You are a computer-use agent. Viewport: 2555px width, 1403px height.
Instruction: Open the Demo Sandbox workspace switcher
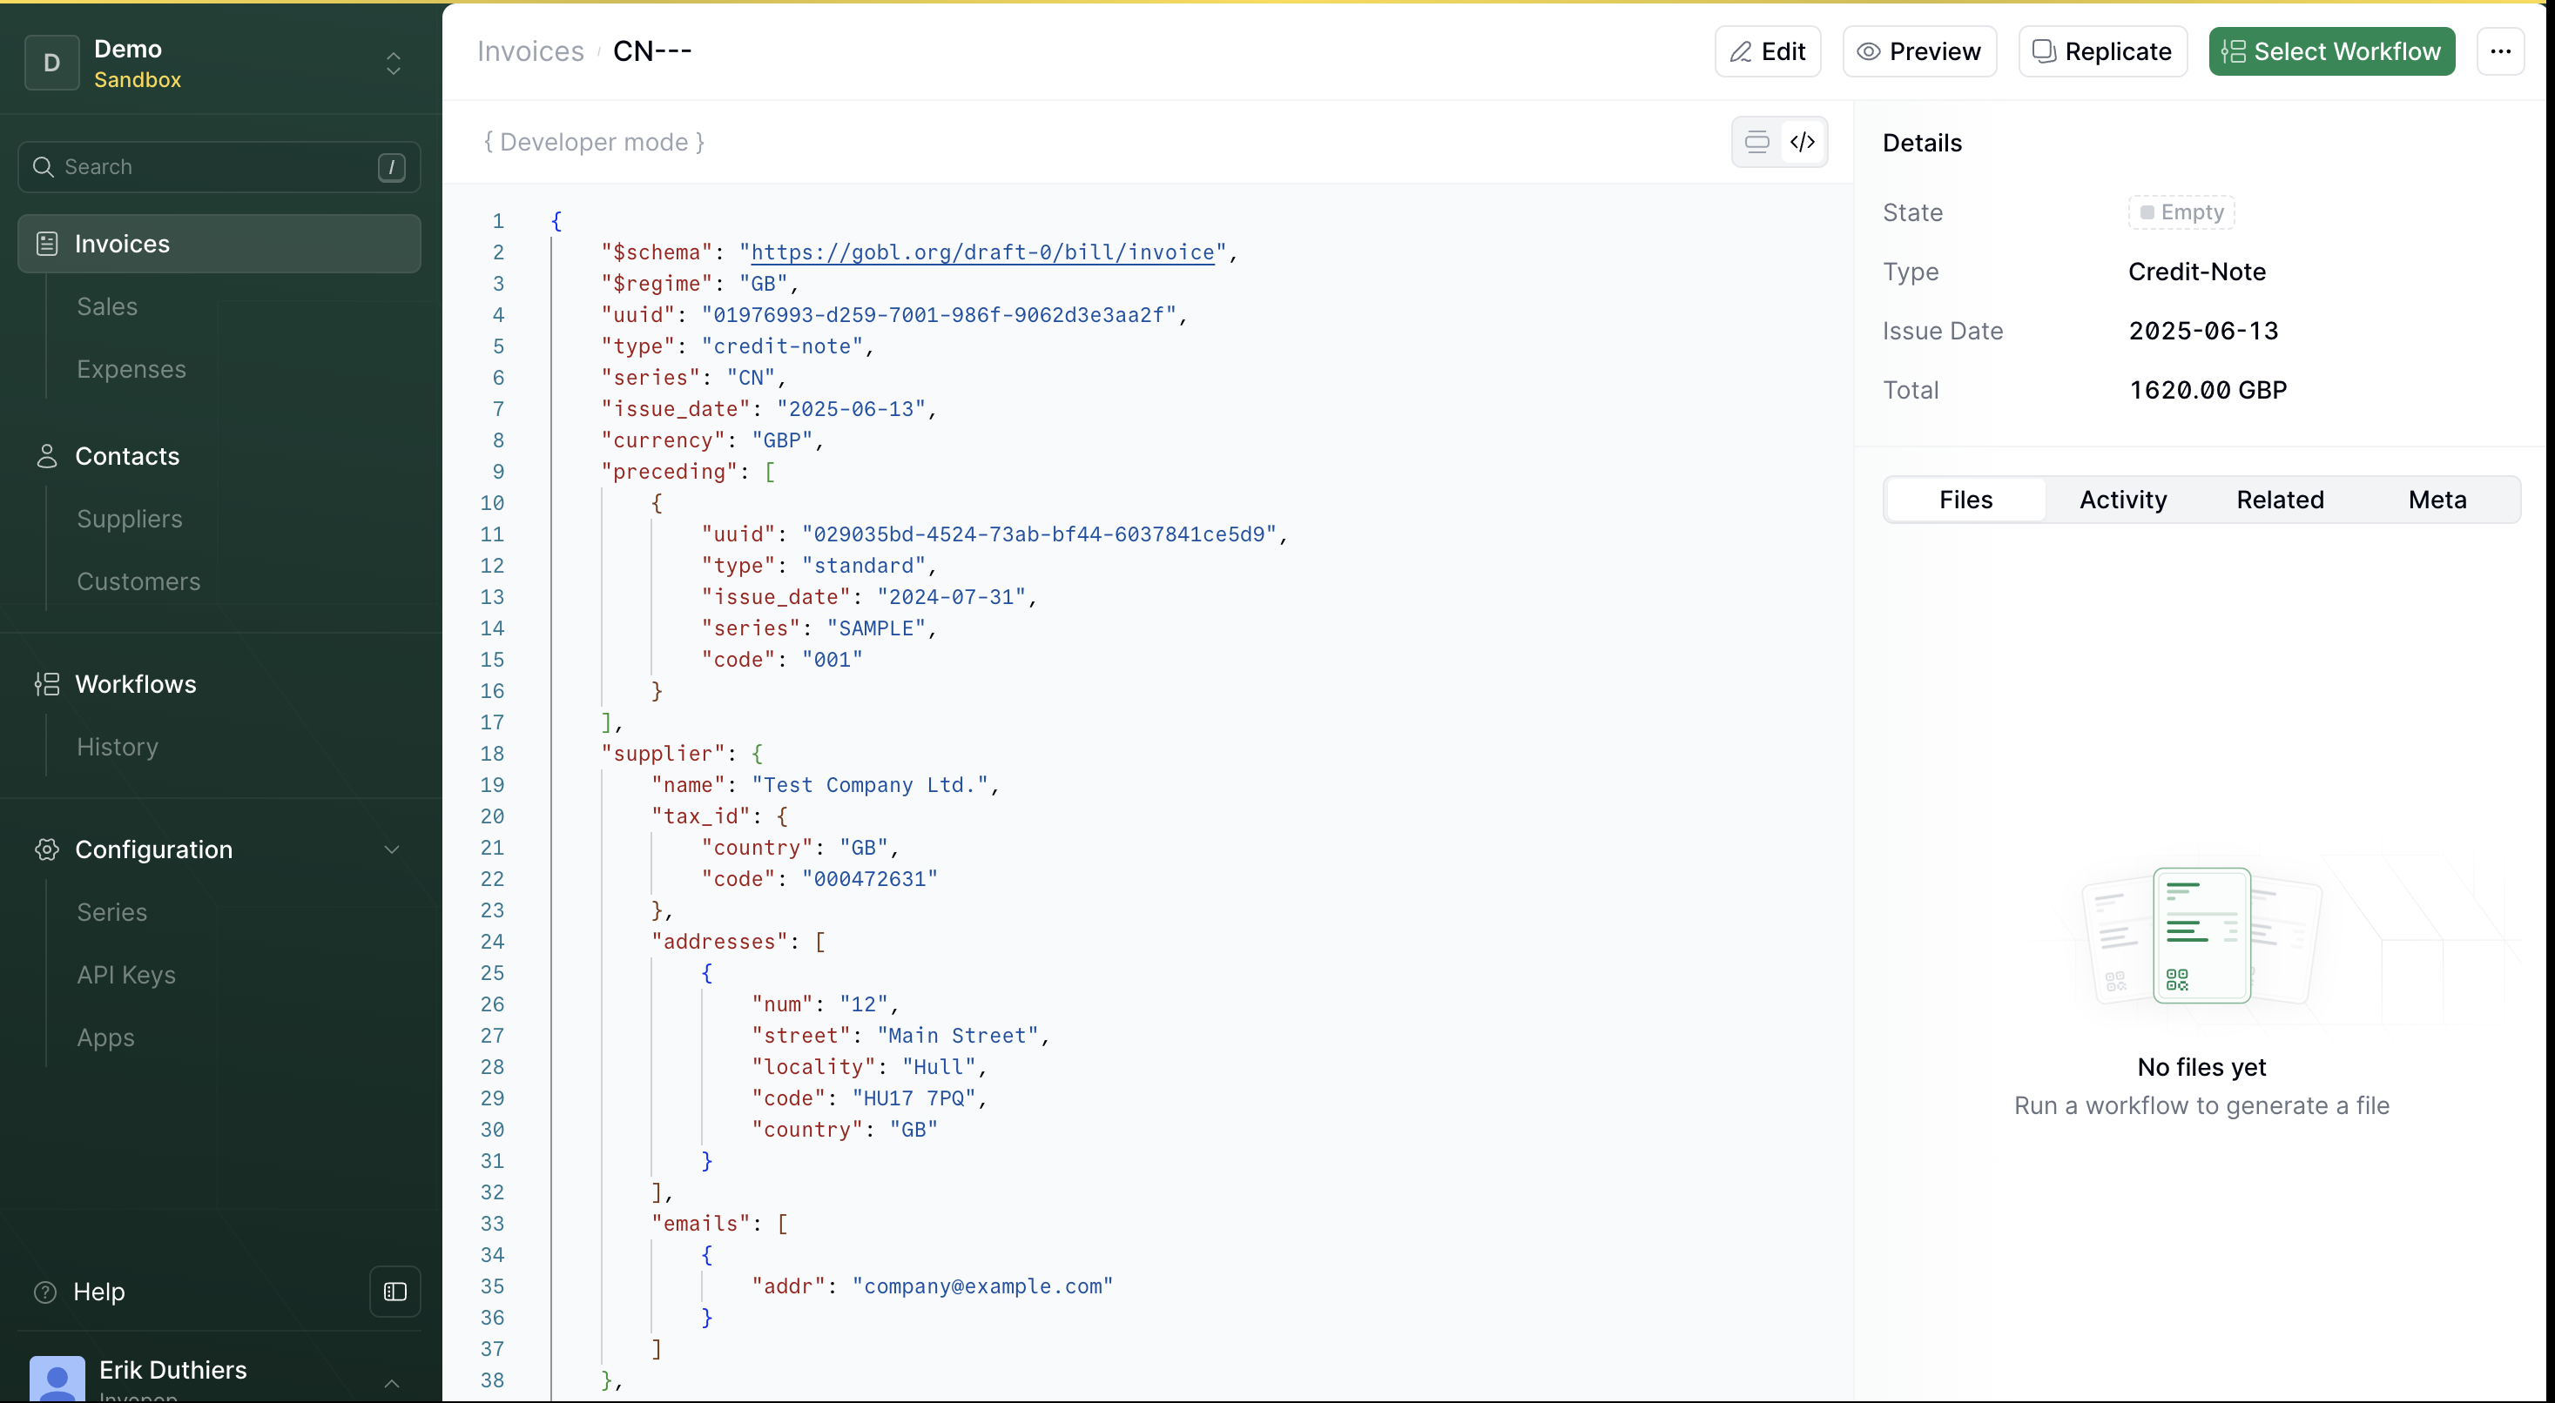click(x=393, y=64)
